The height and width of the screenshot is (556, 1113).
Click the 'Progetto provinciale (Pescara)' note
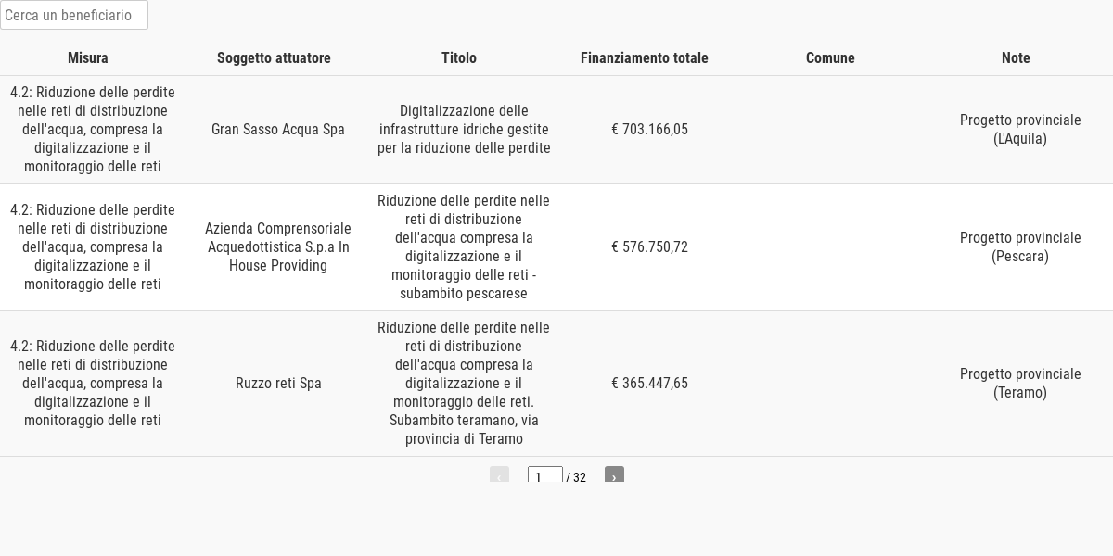(x=1020, y=246)
